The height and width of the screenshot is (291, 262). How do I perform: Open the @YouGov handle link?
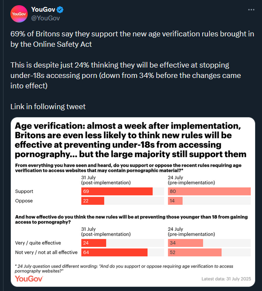pos(45,18)
